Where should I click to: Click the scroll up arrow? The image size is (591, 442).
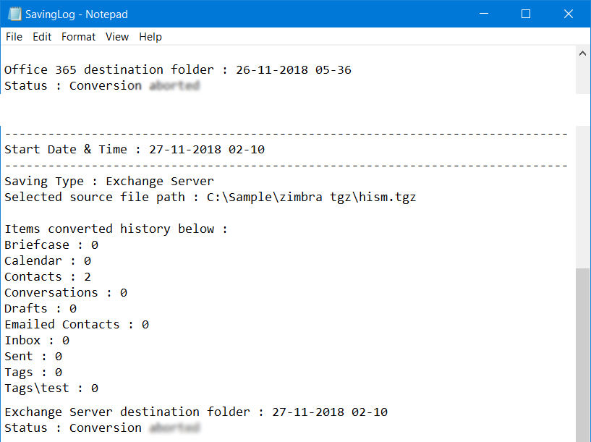click(x=582, y=54)
